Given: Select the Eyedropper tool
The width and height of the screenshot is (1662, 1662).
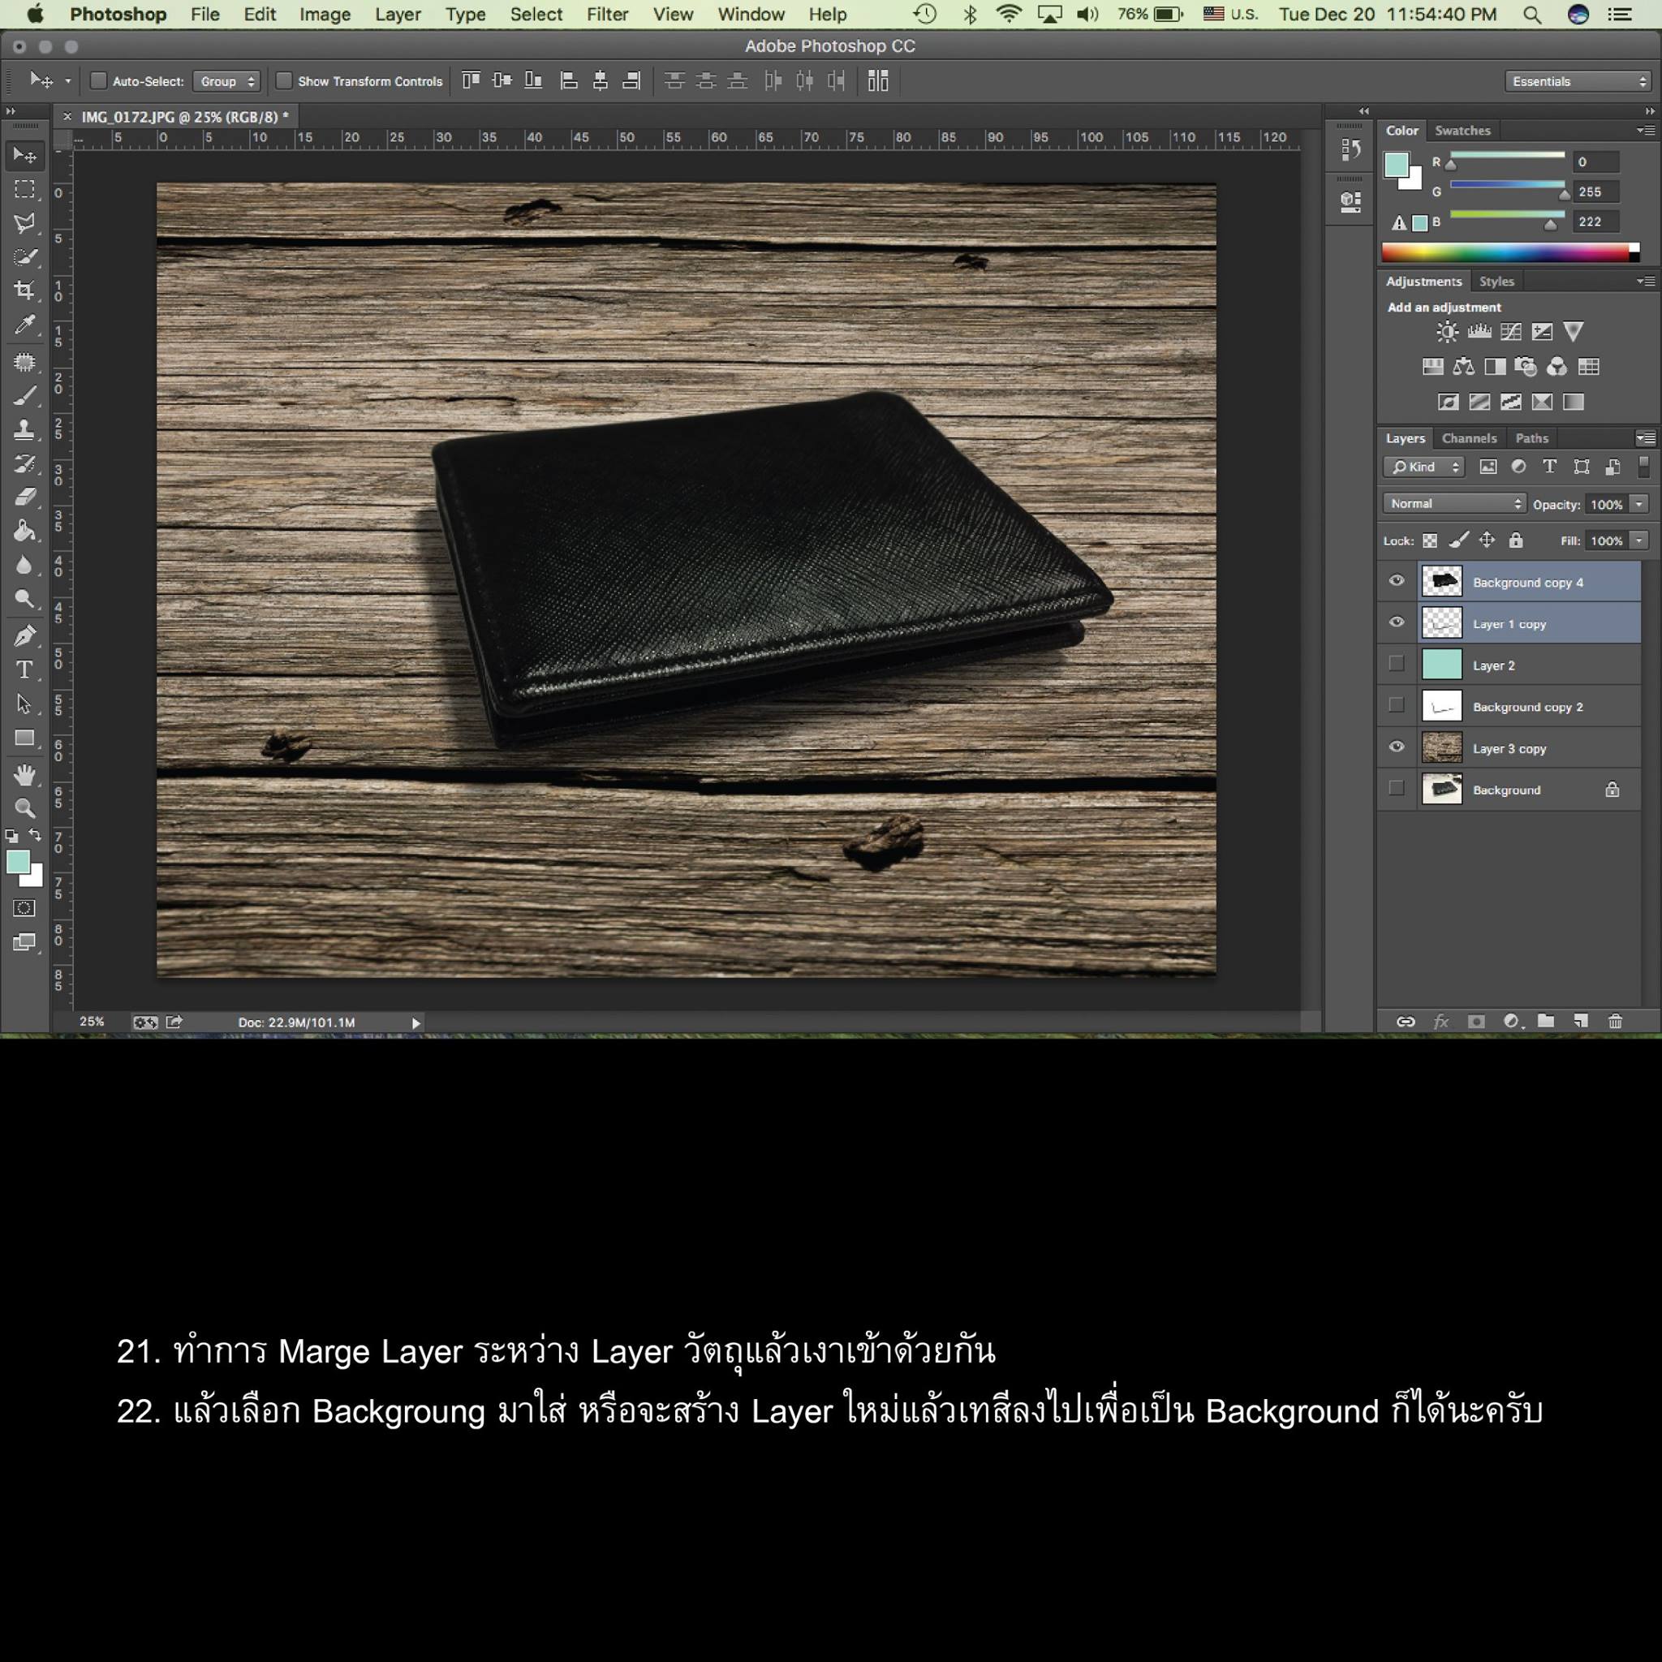Looking at the screenshot, I should coord(25,325).
